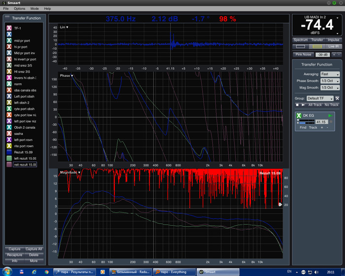Click the plus button beside Pink Noise level
This screenshot has height=276, width=345.
pos(334,54)
